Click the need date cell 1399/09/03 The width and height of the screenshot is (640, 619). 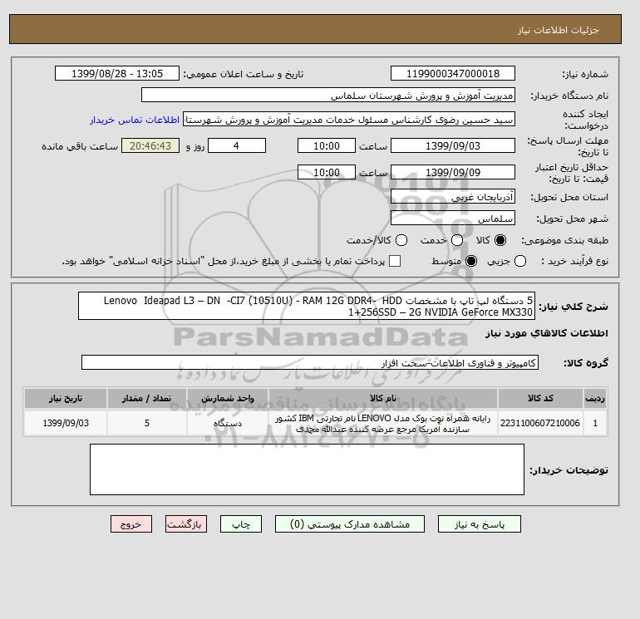[66, 423]
